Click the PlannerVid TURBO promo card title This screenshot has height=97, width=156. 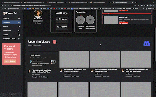[x=10, y=48]
